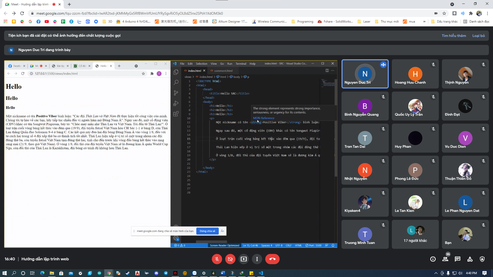
Task: Click Tìm hiểu thêm link
Action: coord(454,36)
